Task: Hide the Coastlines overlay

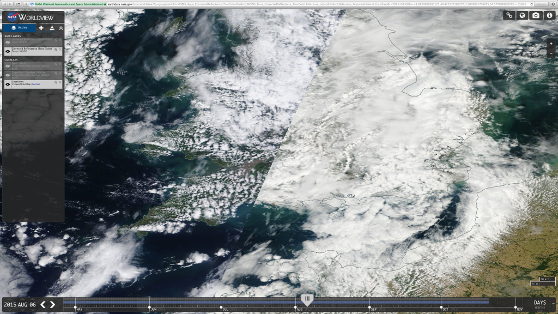Action: (8, 84)
